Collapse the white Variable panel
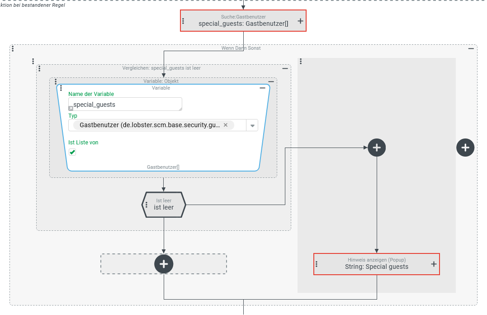 tap(262, 88)
